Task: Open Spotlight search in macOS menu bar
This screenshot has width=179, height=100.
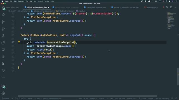Action: [167, 1]
